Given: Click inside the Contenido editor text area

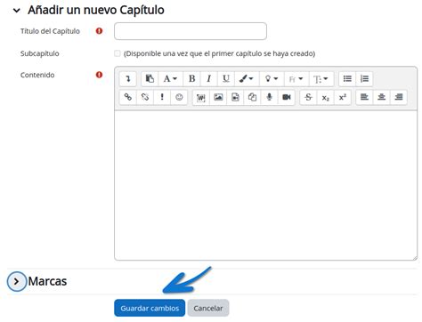Looking at the screenshot, I should pyautogui.click(x=265, y=185).
